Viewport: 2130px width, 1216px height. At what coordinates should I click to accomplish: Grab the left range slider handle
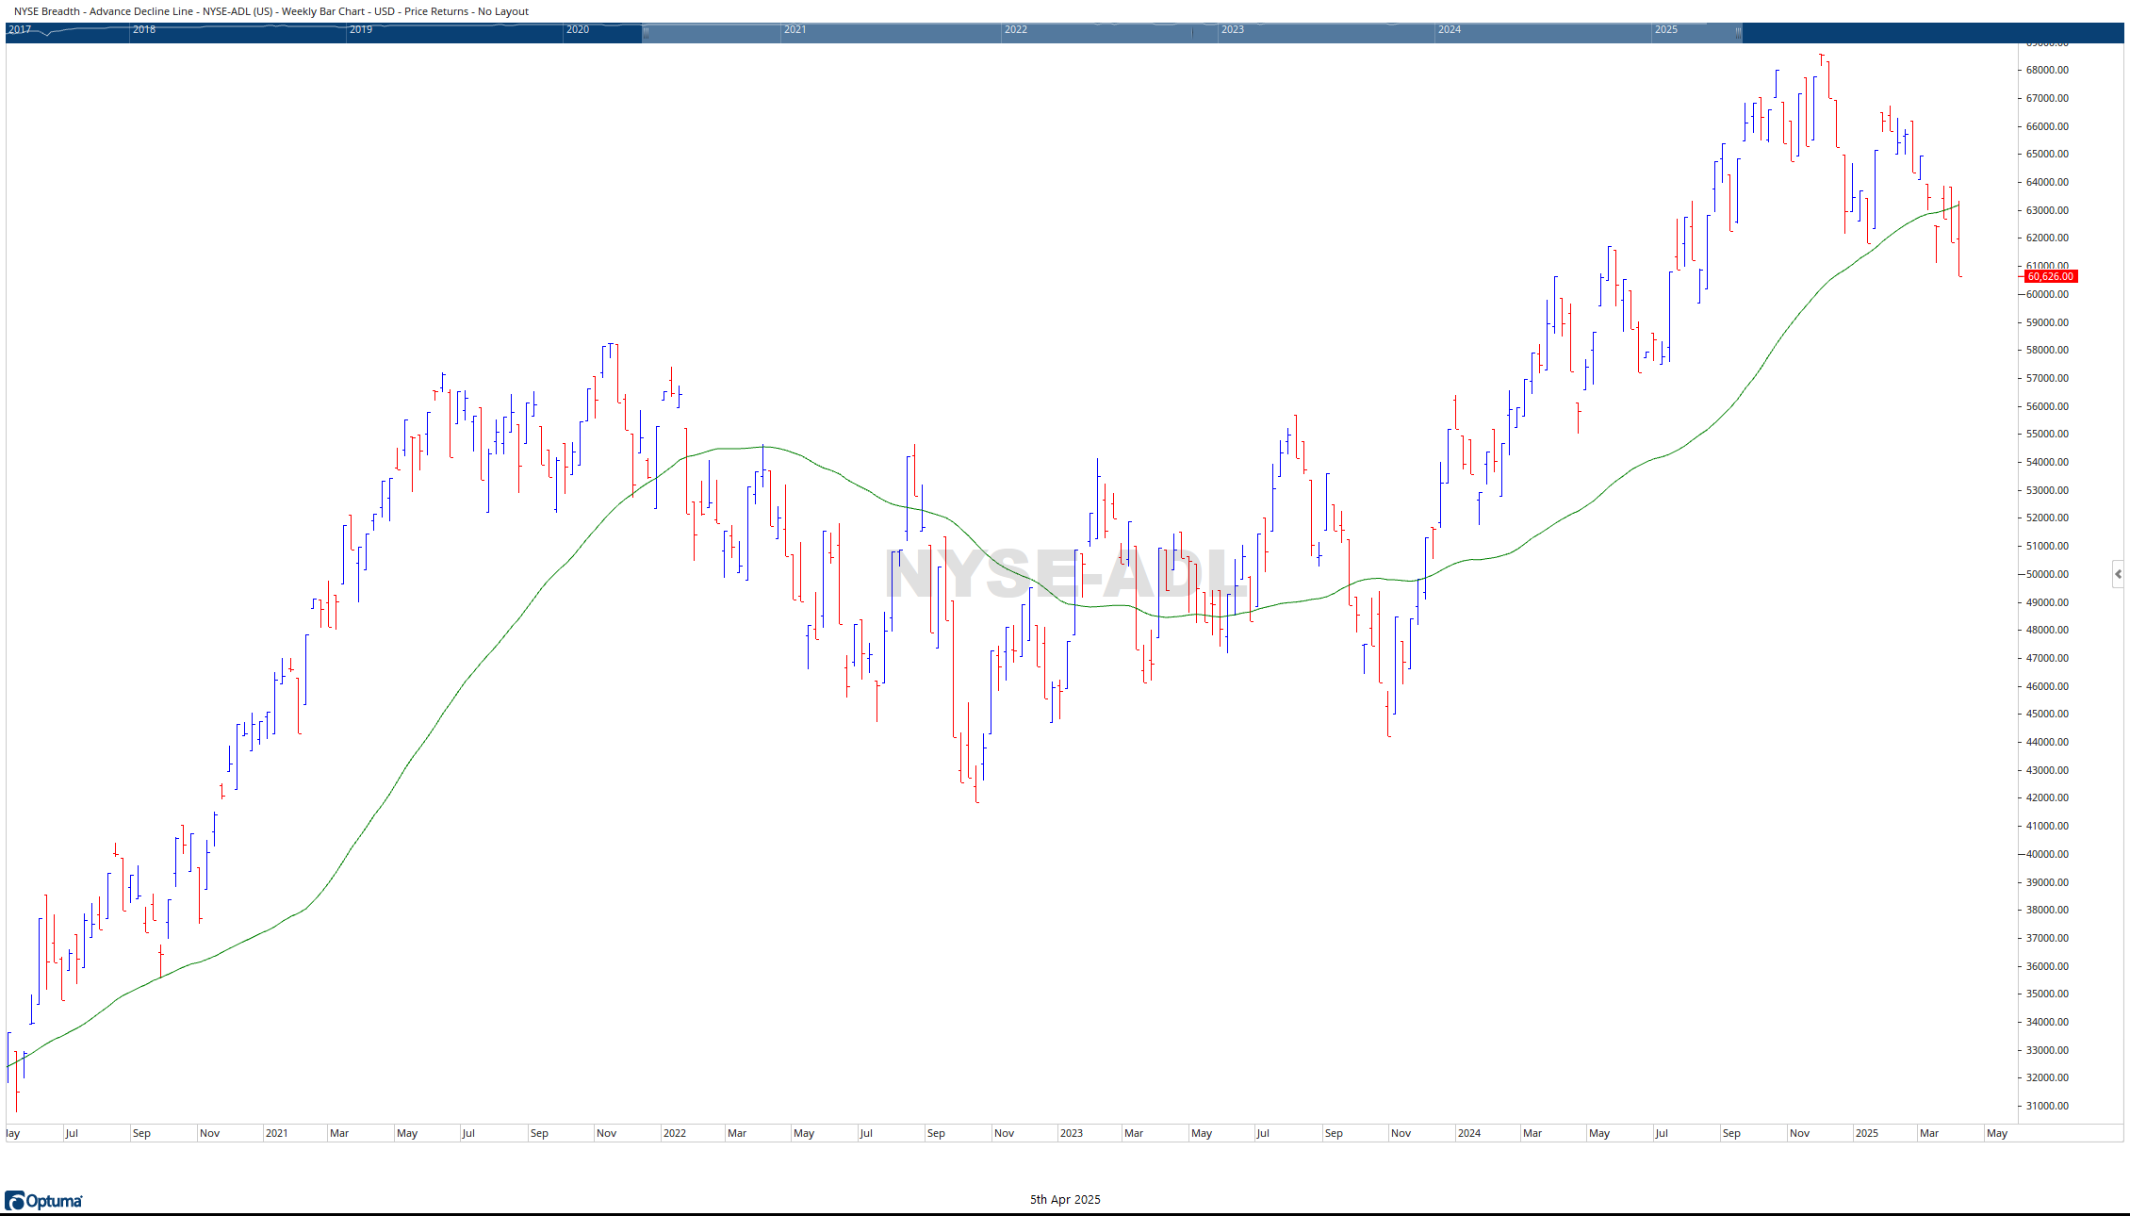pos(646,32)
